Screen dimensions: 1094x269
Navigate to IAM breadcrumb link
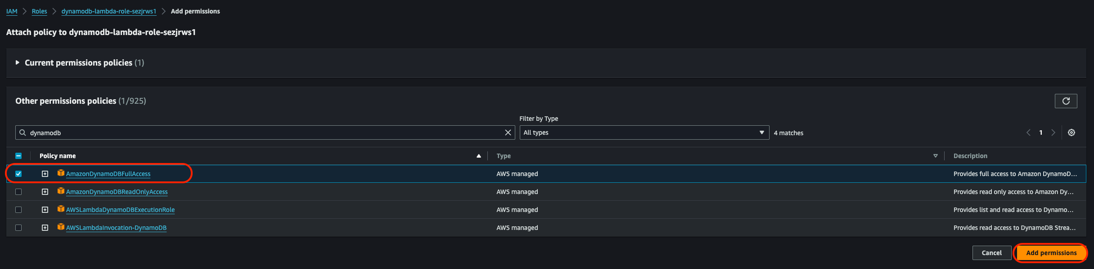point(12,11)
